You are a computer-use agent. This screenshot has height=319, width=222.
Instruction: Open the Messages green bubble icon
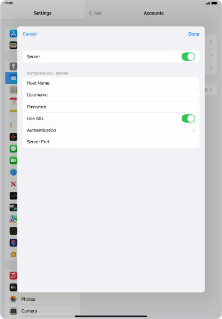[x=13, y=149]
